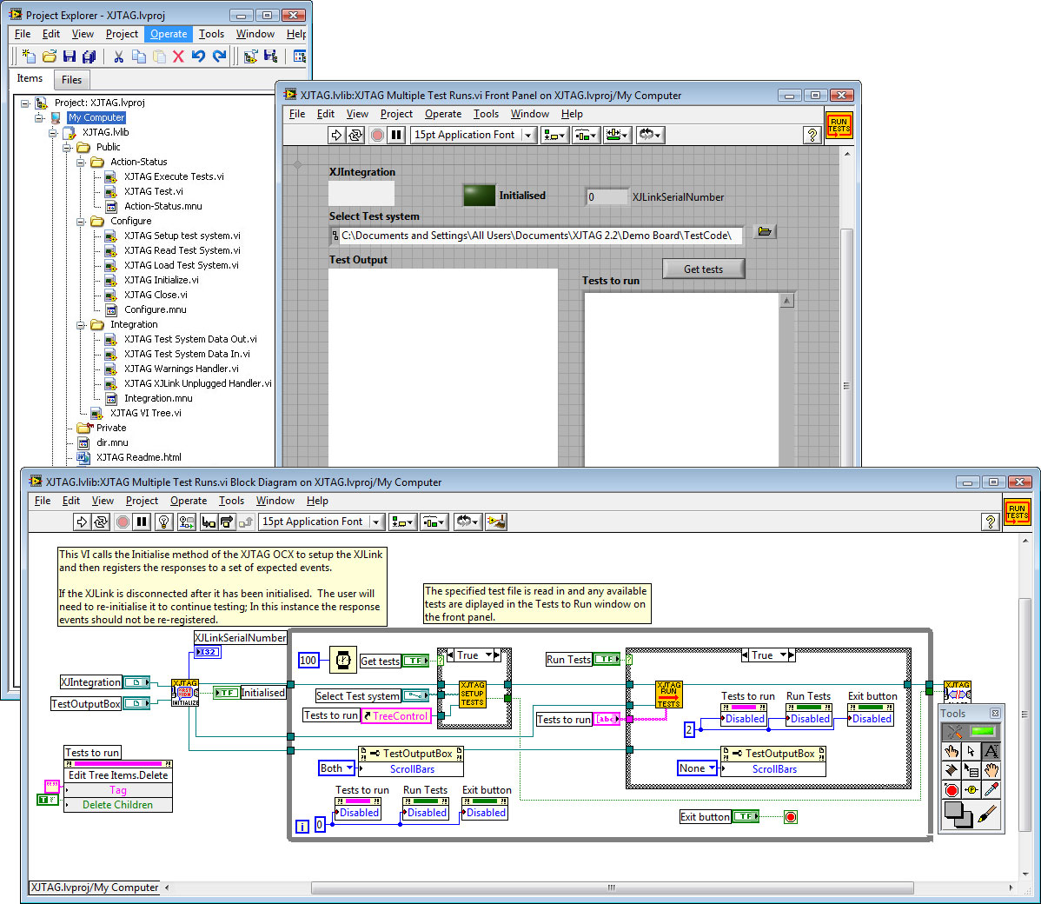The width and height of the screenshot is (1041, 904).
Task: Click browse folder icon beside test system path
Action: tap(765, 232)
